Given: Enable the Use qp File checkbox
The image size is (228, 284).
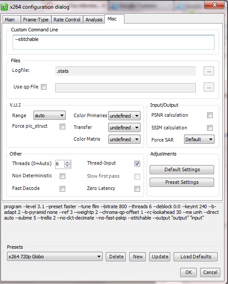Looking at the screenshot, I should (44, 87).
